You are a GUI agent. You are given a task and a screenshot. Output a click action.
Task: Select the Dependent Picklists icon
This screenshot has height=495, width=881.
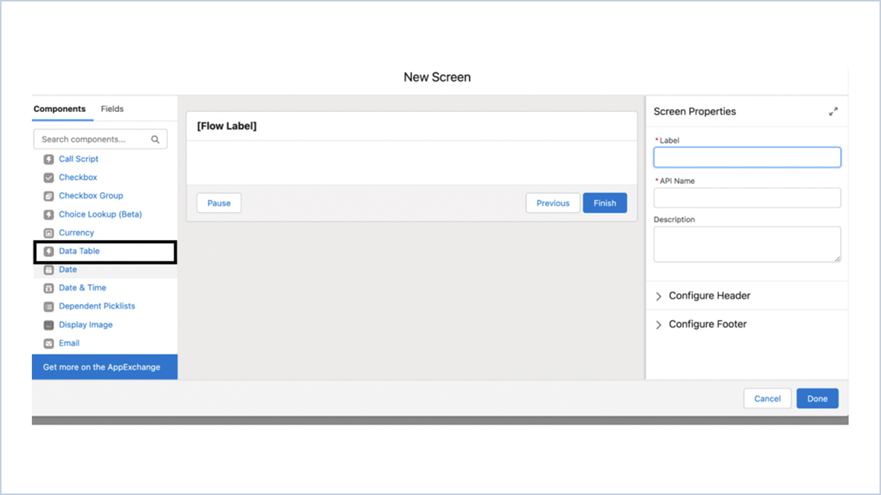pos(48,306)
